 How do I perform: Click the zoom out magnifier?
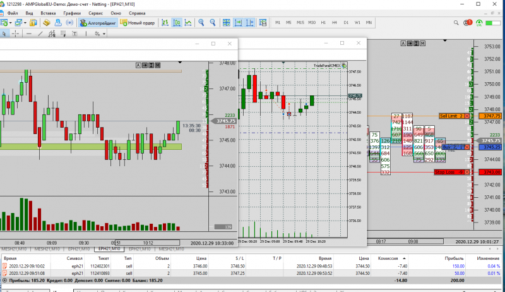pos(213,23)
